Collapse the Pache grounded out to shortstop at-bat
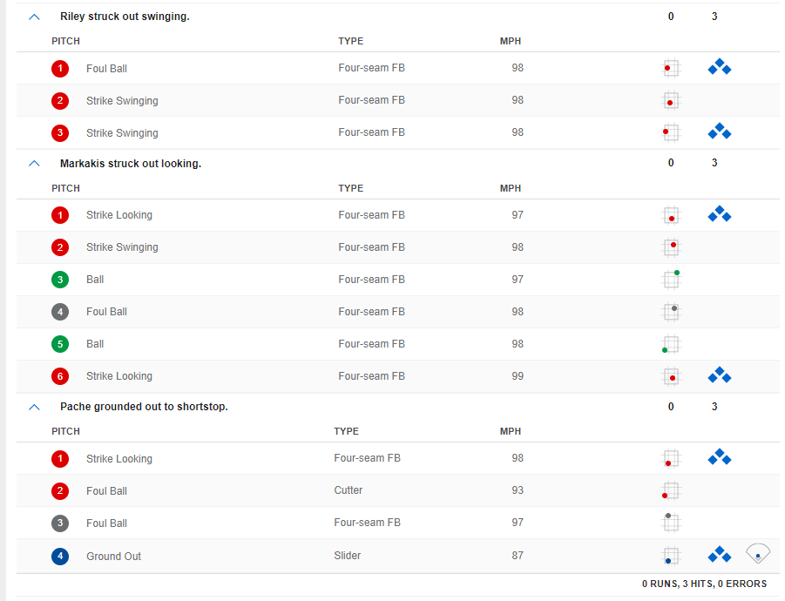785x601 pixels. pos(35,407)
